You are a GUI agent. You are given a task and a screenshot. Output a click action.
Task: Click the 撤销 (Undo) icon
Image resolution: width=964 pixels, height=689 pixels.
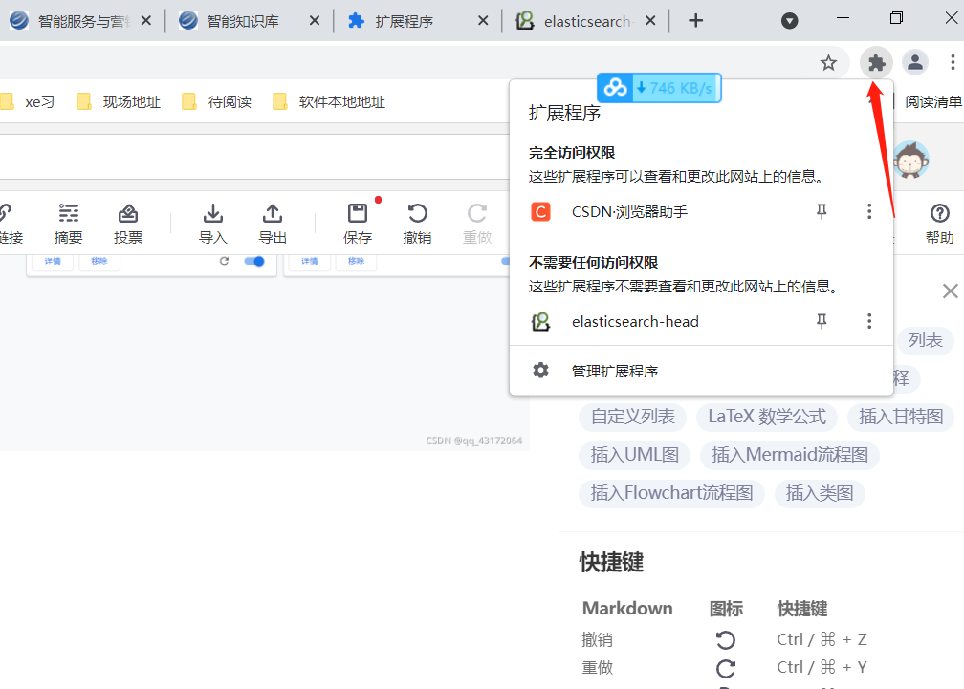417,222
